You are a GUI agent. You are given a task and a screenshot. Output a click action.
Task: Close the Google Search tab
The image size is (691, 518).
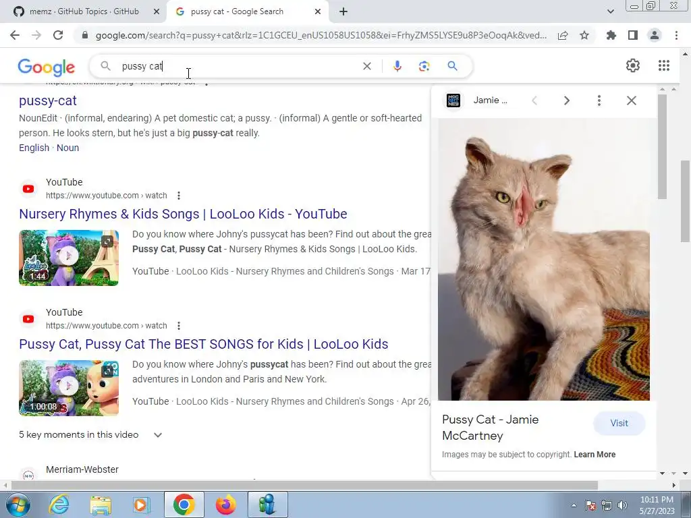point(318,11)
